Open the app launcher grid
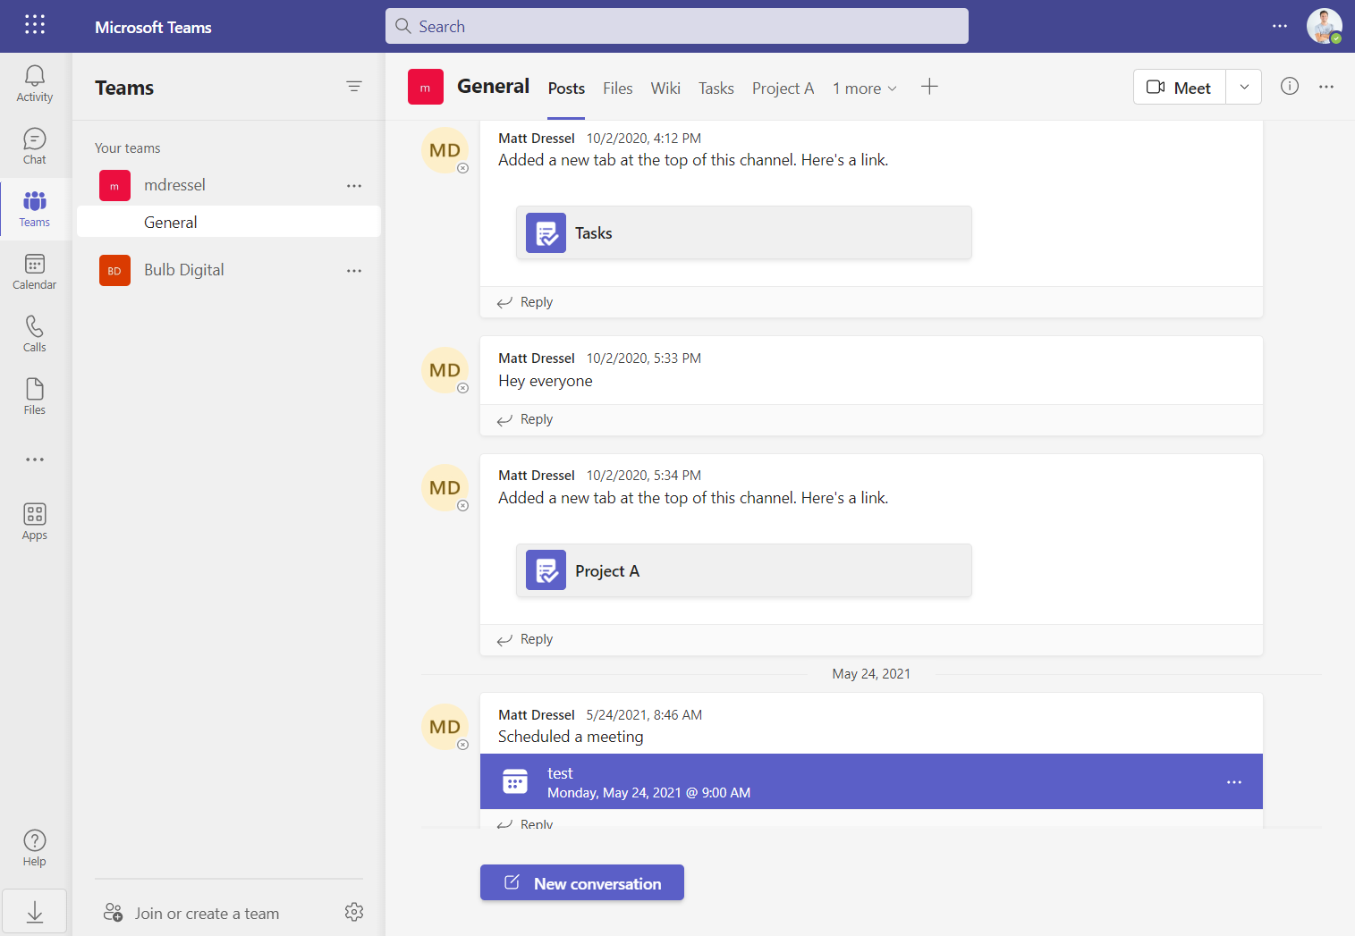The image size is (1355, 936). (x=35, y=25)
